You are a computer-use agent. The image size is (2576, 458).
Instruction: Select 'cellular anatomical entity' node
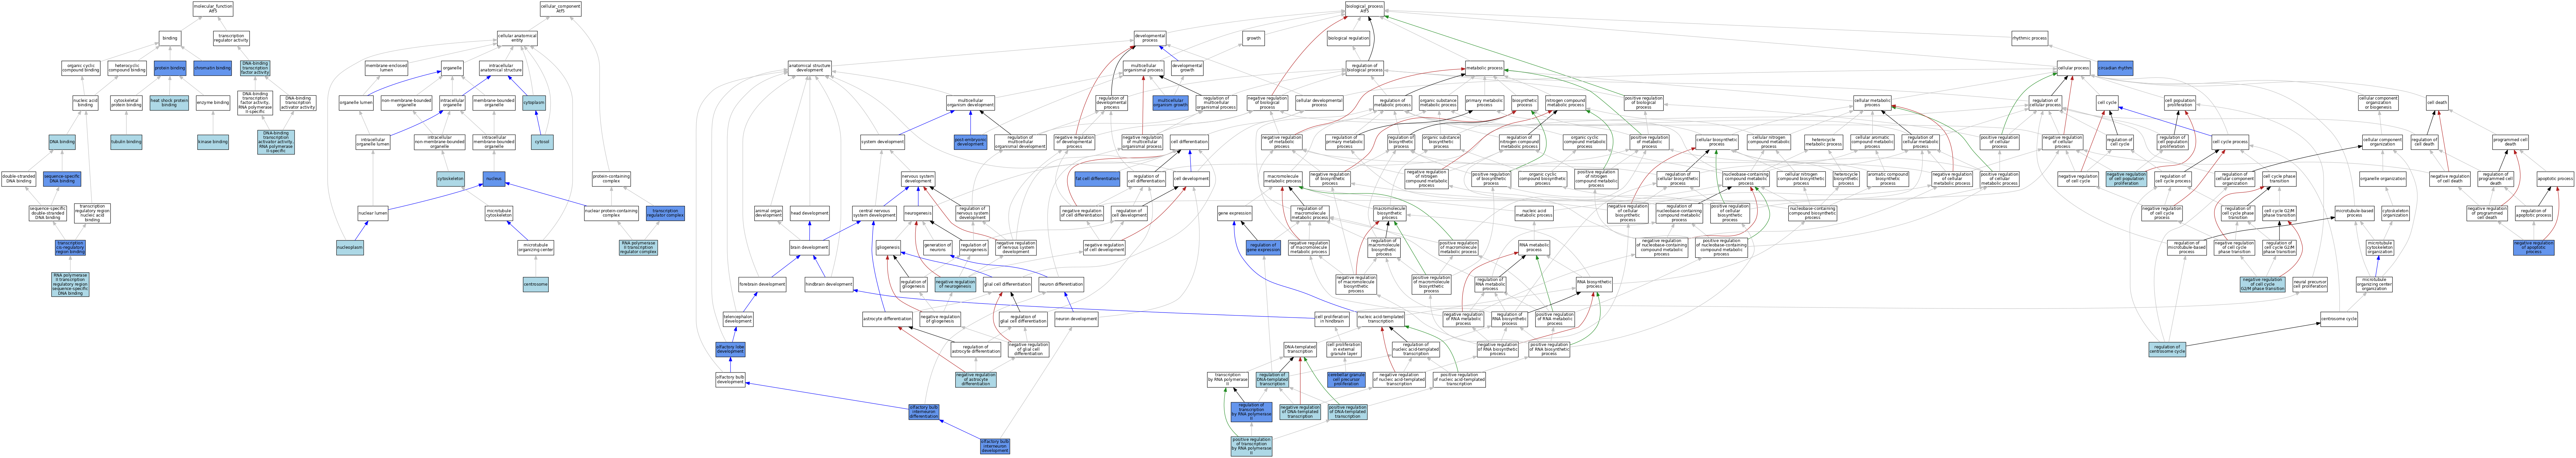517,38
